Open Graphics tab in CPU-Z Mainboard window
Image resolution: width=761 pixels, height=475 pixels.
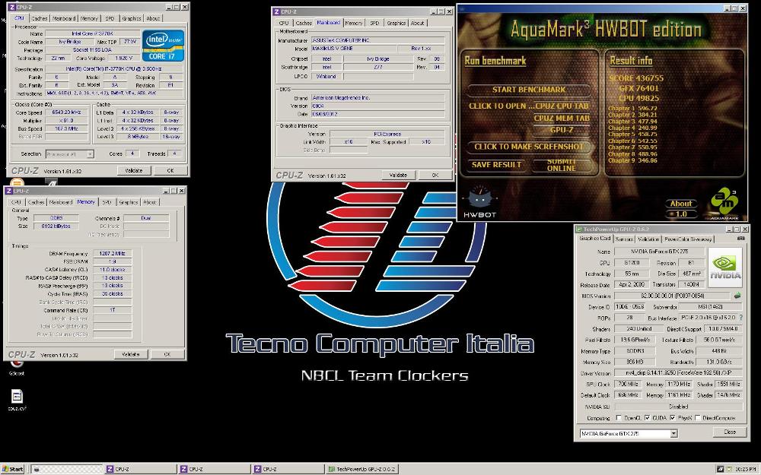(x=396, y=23)
